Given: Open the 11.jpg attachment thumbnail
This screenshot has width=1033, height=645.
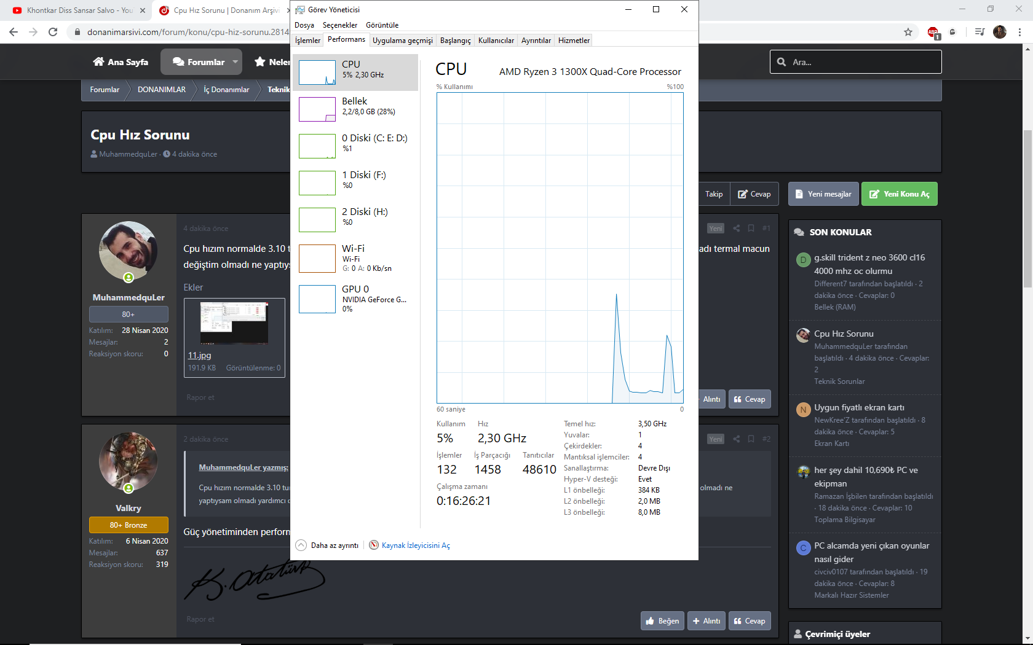Looking at the screenshot, I should [234, 323].
